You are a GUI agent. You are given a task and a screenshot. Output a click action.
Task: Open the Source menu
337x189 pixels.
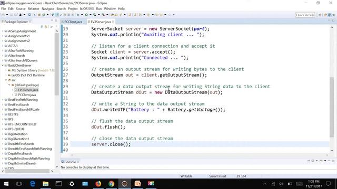click(x=21, y=9)
